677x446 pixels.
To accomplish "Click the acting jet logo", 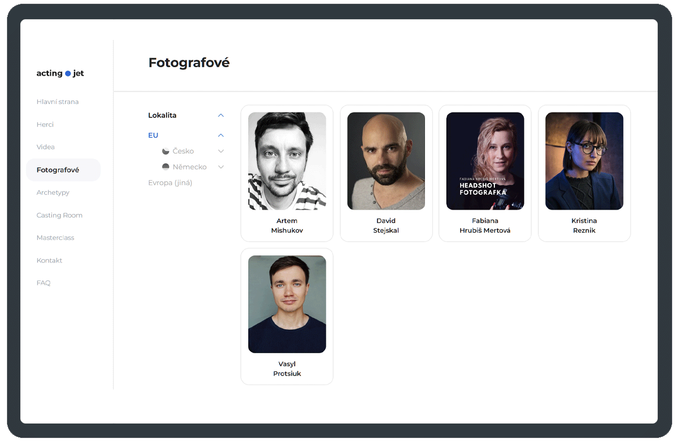I will pyautogui.click(x=60, y=74).
